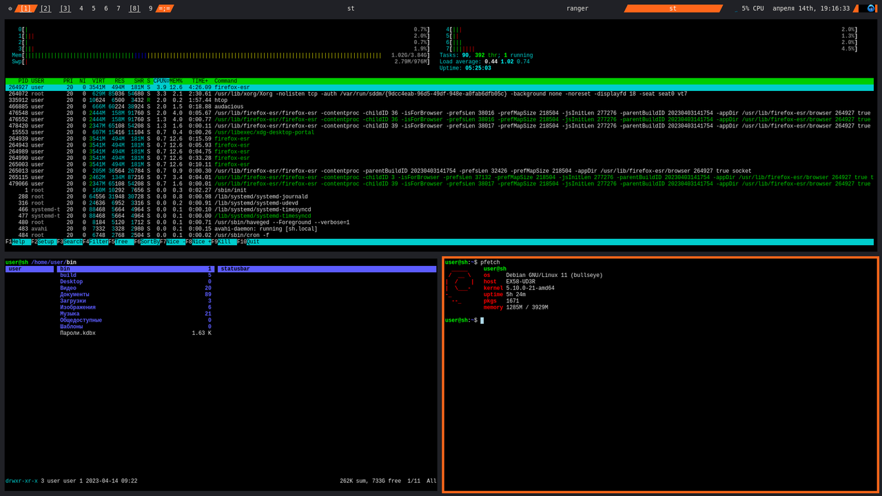Click the Mem usage meter bar in htop
Viewport: 882px width, 496px height.
point(220,55)
